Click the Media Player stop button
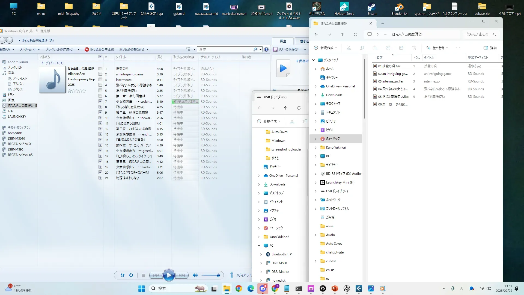Screen dimensions: 524x295 point(143,275)
